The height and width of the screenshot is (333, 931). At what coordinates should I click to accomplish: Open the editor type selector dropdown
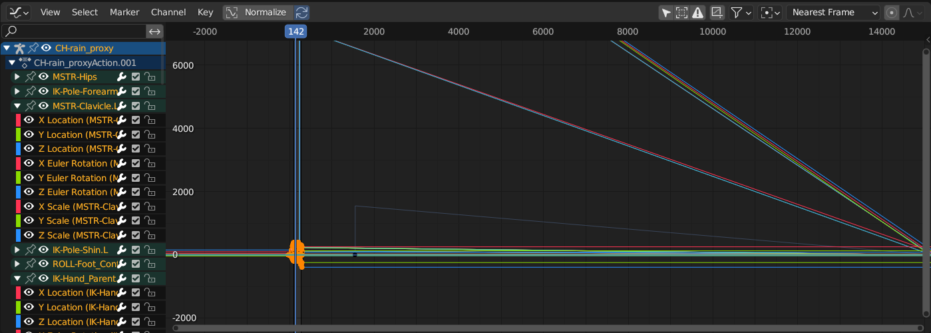pyautogui.click(x=19, y=12)
